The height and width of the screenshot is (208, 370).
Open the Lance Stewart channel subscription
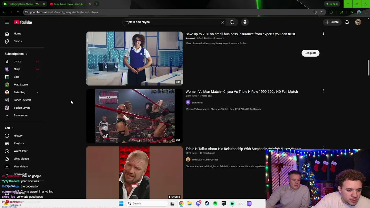(x=22, y=100)
